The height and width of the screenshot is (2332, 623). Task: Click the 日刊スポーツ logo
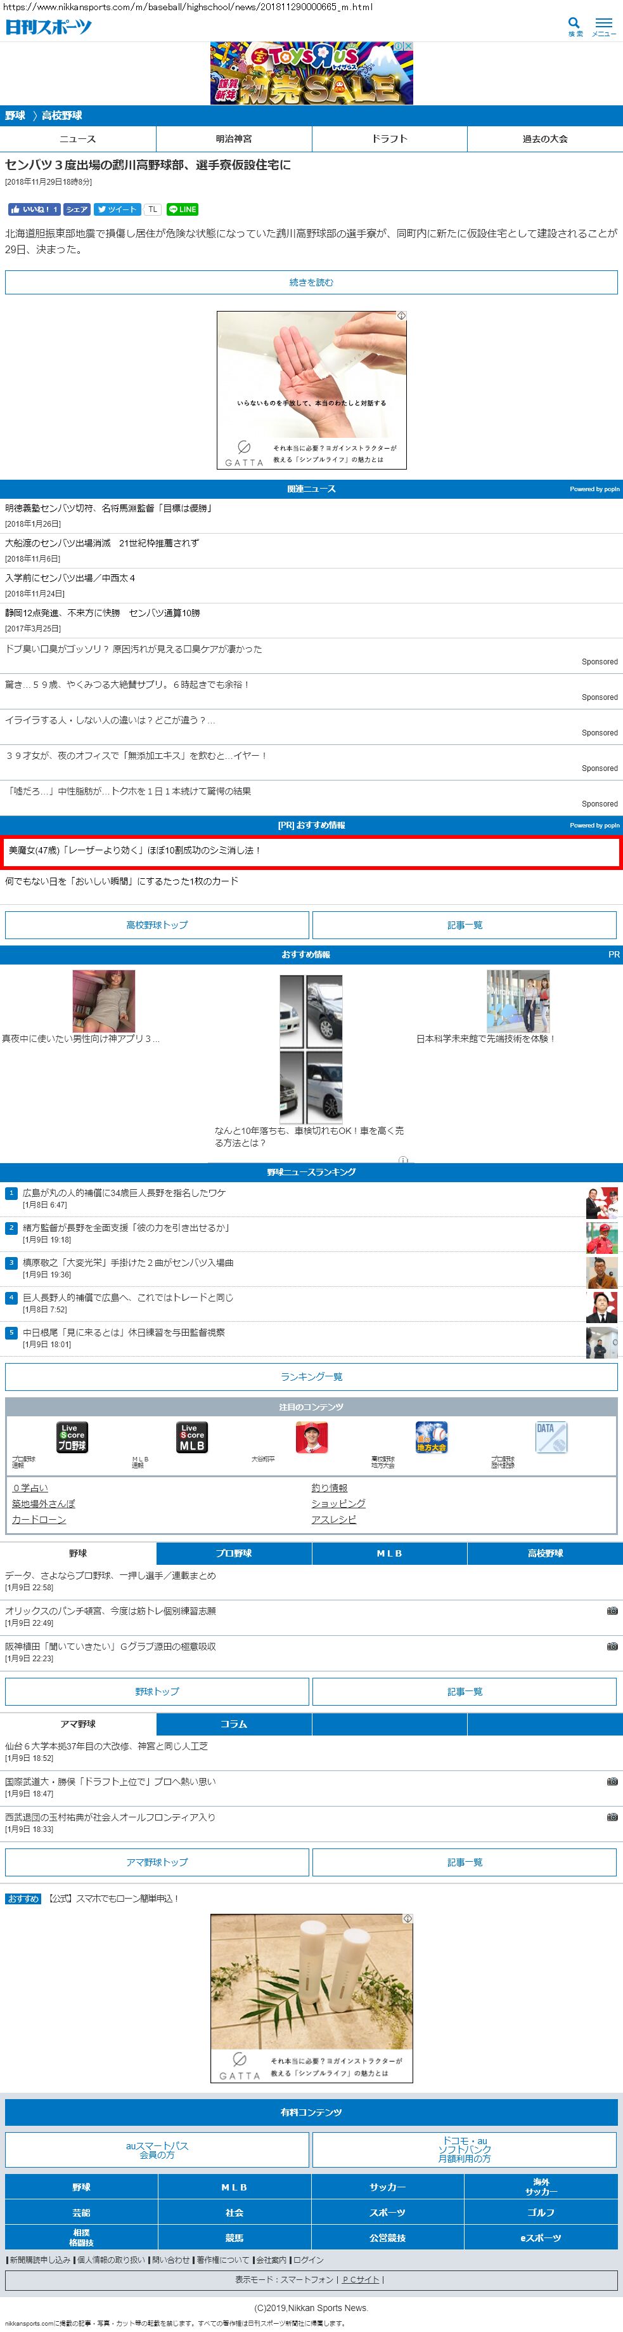pyautogui.click(x=49, y=27)
